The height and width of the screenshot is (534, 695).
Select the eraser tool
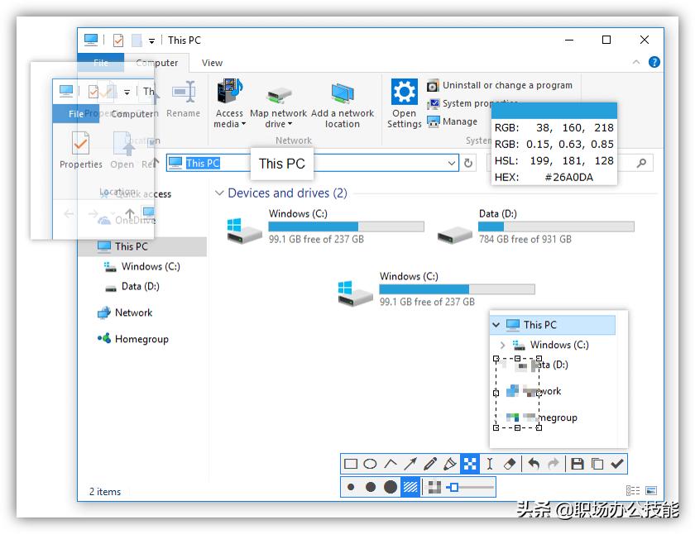tap(510, 465)
